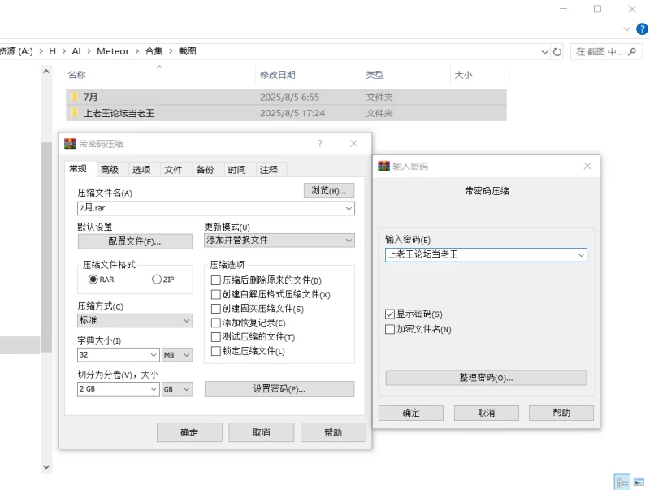Uncheck the 显示密码 checkbox
This screenshot has width=650, height=490.
click(390, 314)
